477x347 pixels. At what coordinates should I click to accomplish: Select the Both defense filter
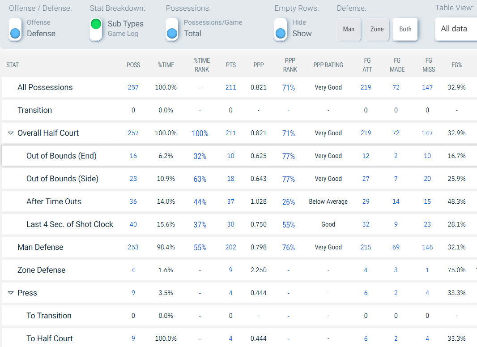(x=405, y=29)
